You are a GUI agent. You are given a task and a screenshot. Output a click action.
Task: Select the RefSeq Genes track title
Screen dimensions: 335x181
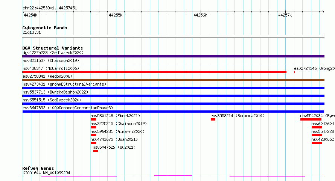[x=38, y=168]
